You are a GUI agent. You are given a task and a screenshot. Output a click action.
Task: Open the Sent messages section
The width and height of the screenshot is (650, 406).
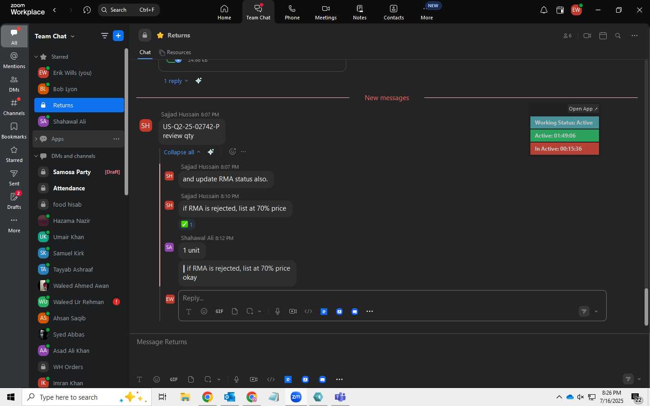tap(14, 178)
